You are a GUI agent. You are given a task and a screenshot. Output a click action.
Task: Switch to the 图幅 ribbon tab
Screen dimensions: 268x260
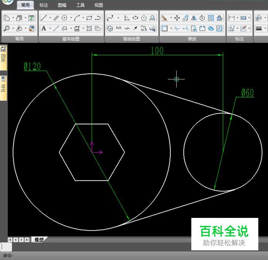pos(62,5)
